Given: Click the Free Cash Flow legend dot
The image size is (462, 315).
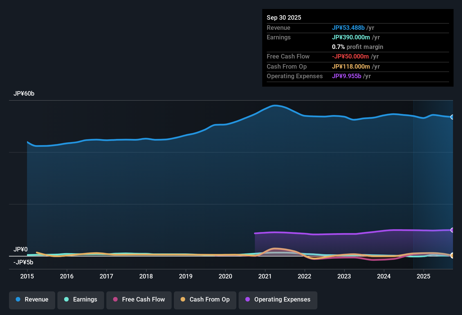Looking at the screenshot, I should [x=115, y=300].
